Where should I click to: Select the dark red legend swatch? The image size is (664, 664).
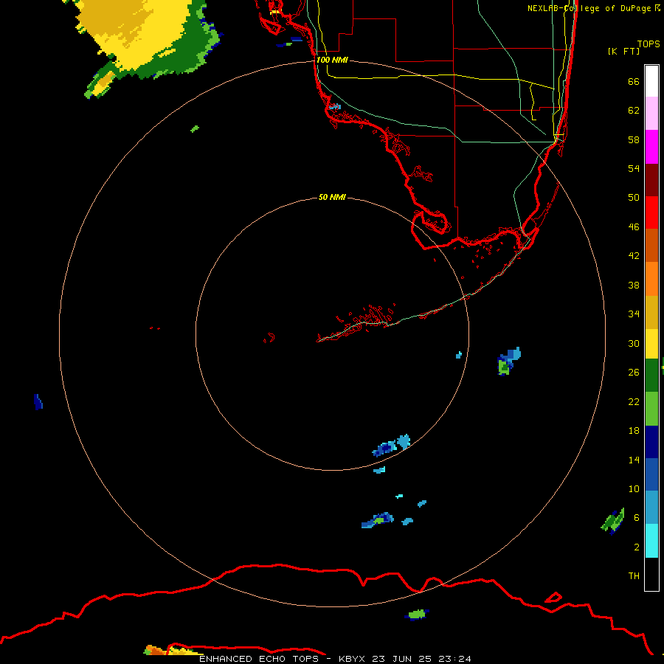coord(651,179)
